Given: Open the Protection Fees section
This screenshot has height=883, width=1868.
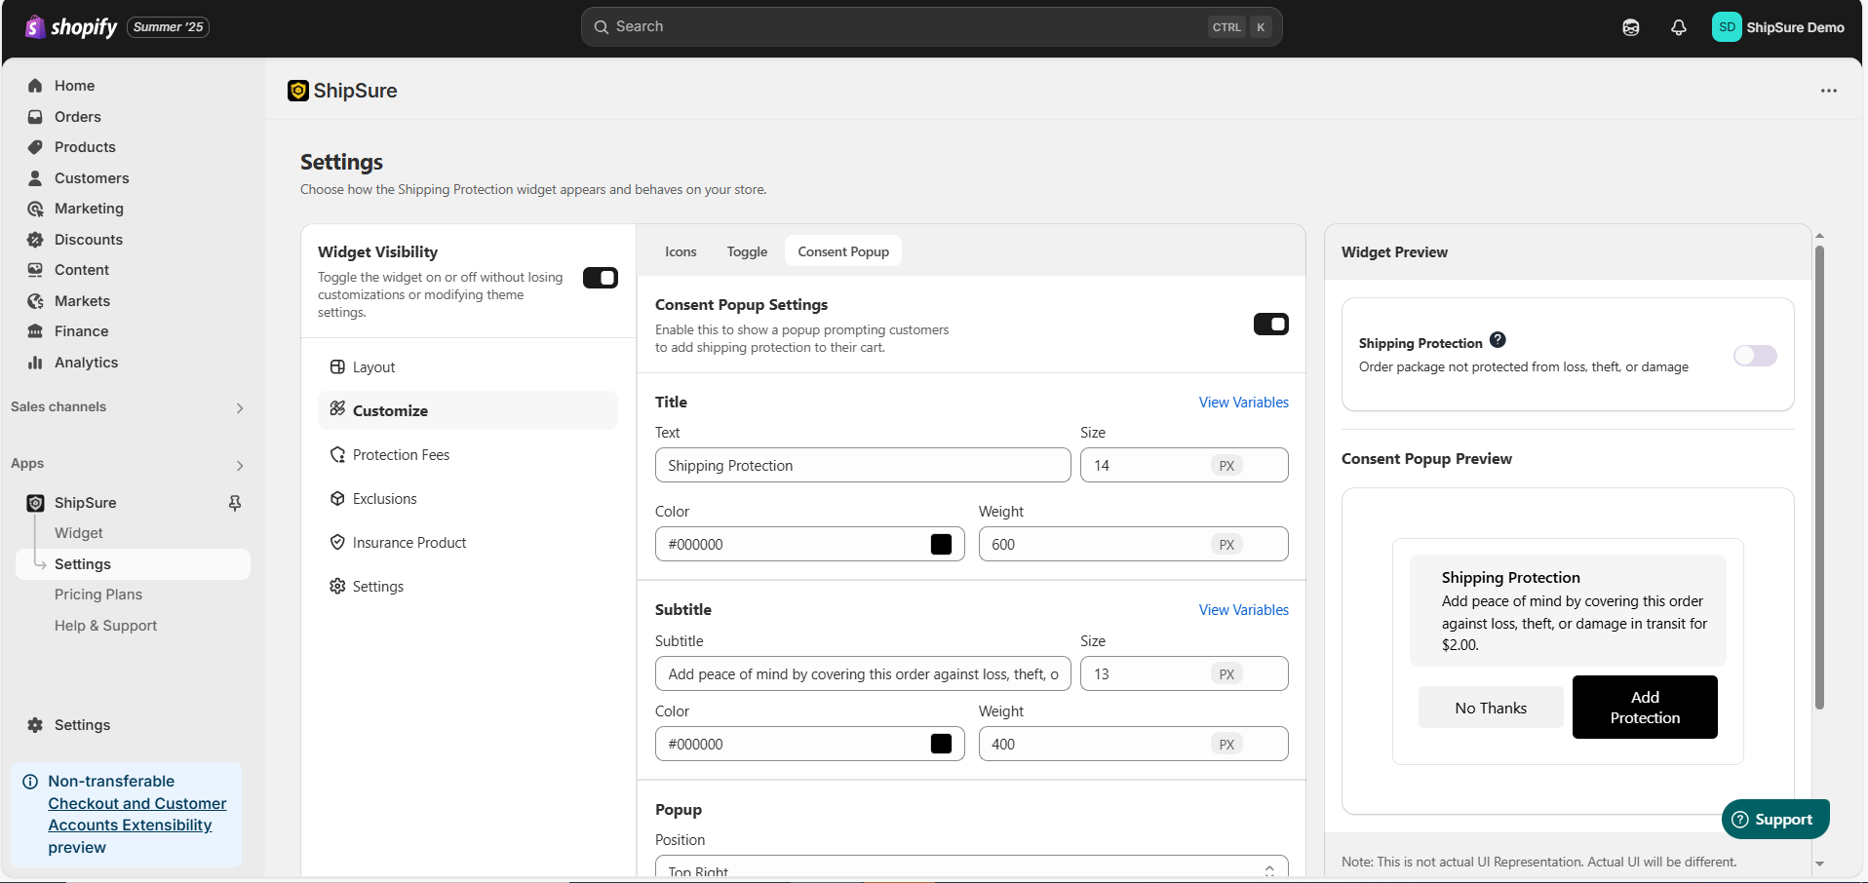Looking at the screenshot, I should [468, 455].
